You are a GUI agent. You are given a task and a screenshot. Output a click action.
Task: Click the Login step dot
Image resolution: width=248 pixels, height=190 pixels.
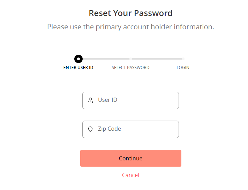(183, 59)
